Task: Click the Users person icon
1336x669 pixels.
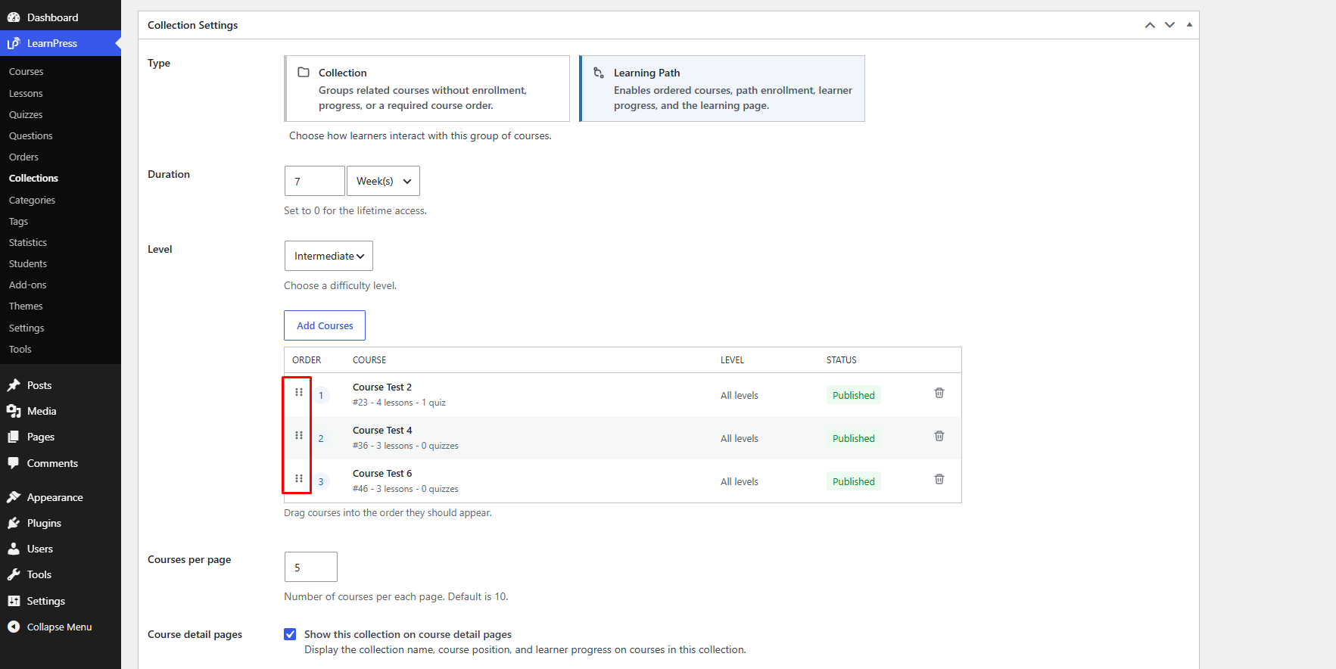Action: pos(14,549)
